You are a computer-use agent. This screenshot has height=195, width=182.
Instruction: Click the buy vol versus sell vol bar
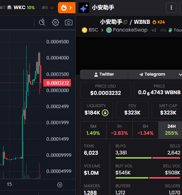148,178
